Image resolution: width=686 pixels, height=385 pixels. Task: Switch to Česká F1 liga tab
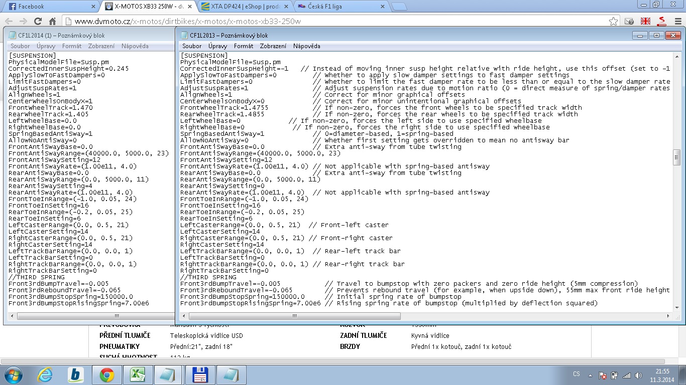(340, 7)
